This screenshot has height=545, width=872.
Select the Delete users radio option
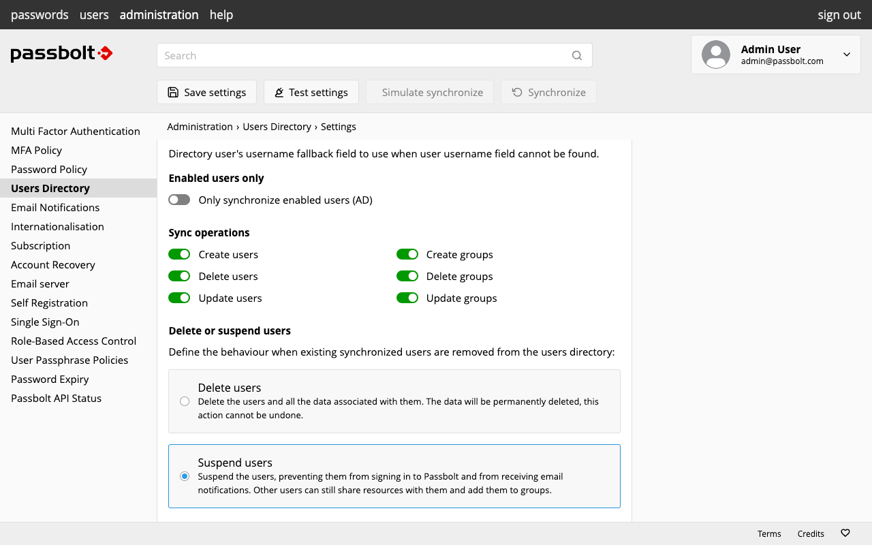tap(185, 401)
